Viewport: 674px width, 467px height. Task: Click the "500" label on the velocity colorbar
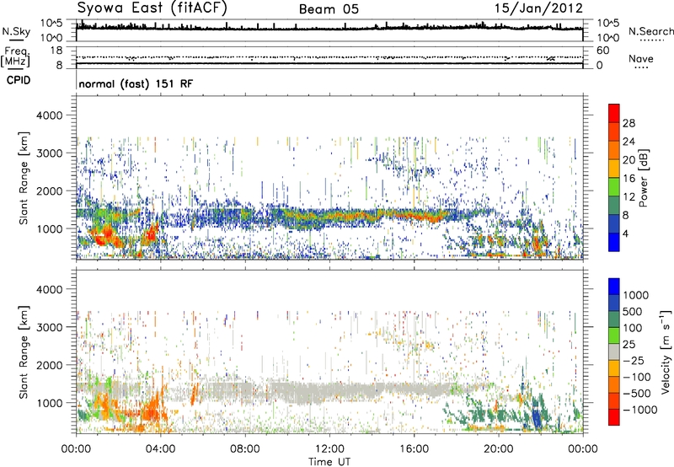coord(634,312)
